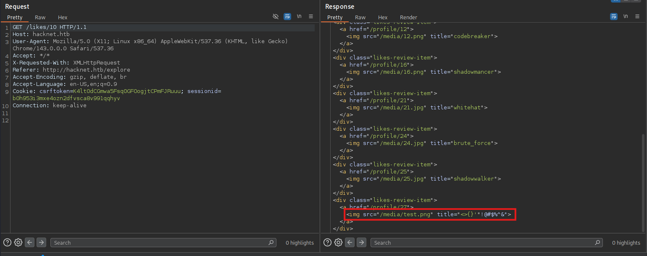Click the X-Requested-With header line
The width and height of the screenshot is (647, 256).
(66, 63)
